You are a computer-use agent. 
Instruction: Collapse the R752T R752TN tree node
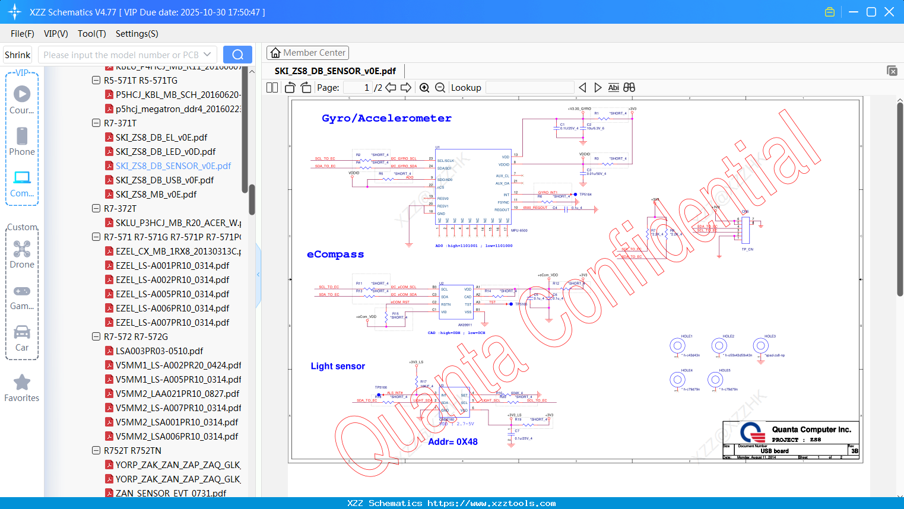click(96, 450)
